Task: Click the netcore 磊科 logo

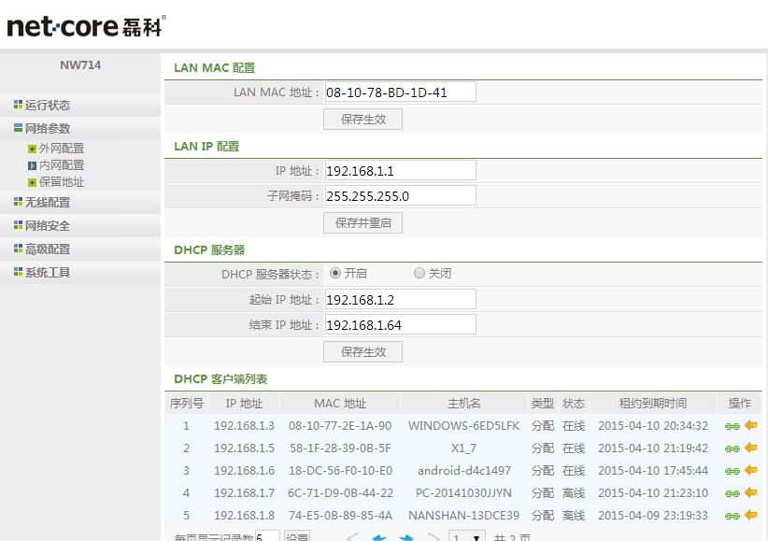Action: (86, 25)
